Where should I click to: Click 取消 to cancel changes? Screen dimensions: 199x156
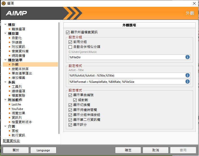point(156,150)
